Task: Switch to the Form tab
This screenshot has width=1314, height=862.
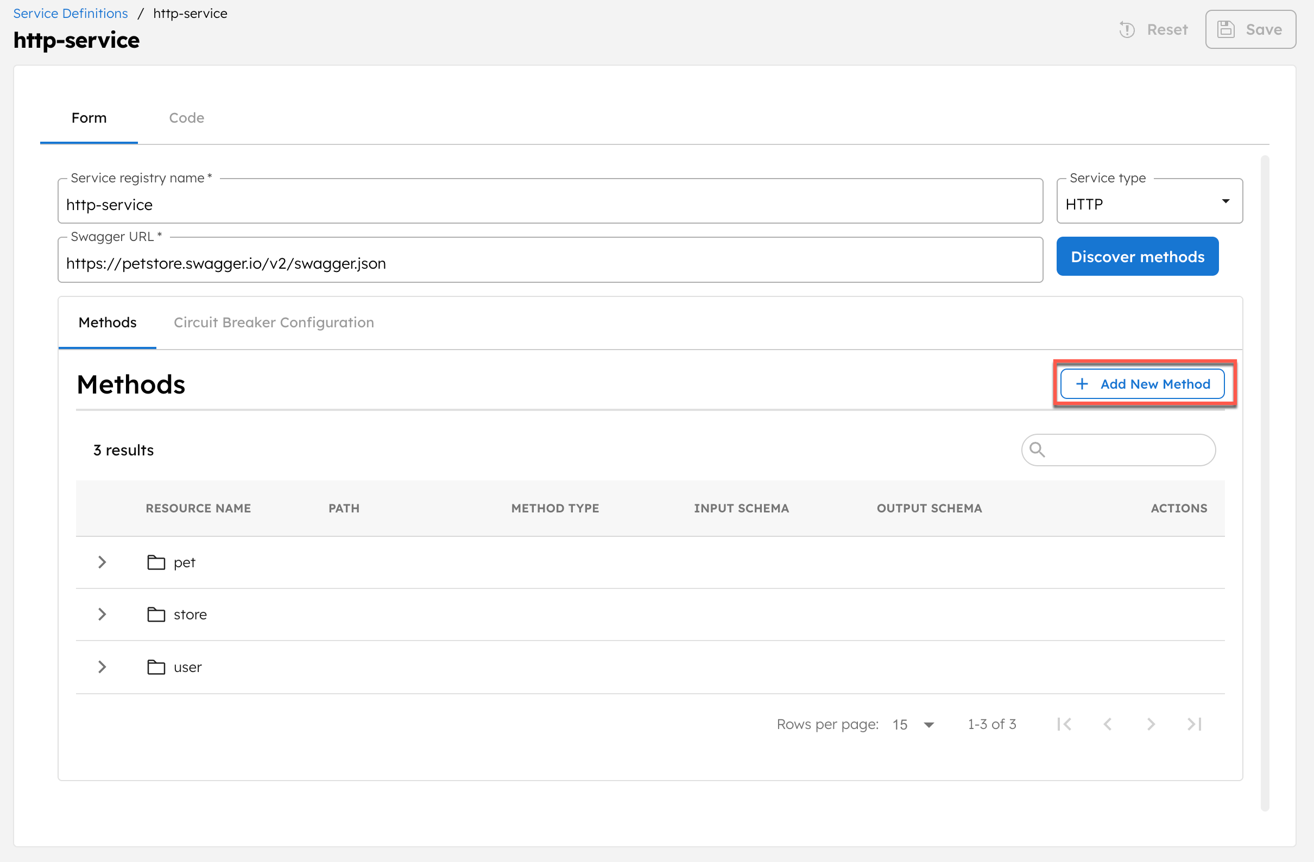Action: pyautogui.click(x=89, y=118)
